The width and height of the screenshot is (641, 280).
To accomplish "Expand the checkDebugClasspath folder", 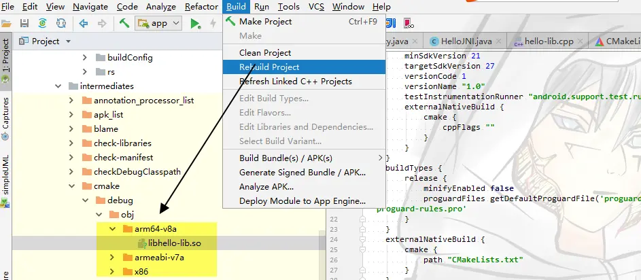I will (x=71, y=172).
